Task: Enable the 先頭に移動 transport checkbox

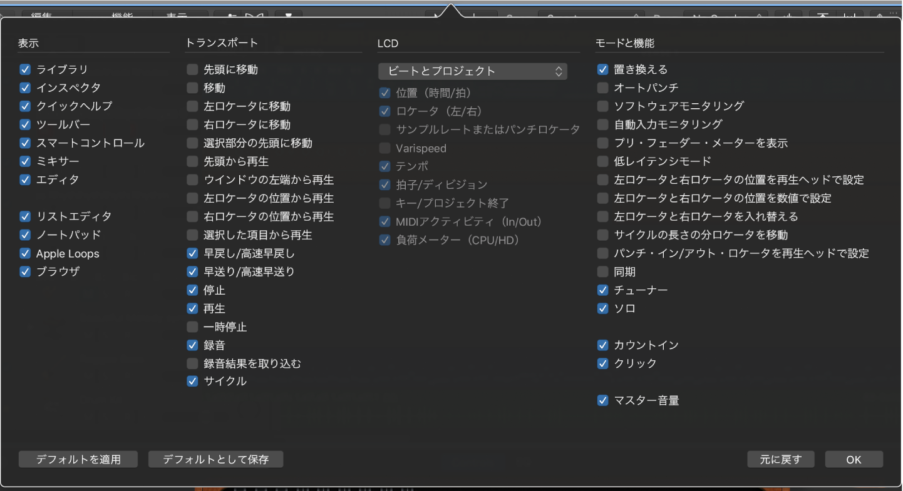Action: [192, 69]
